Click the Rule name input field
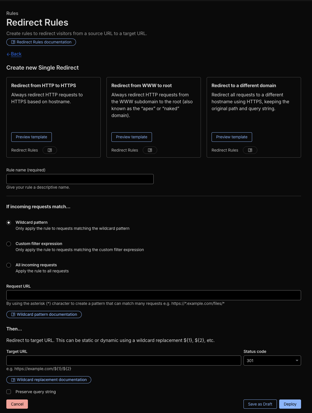Viewport: 312px width, 413px height. pyautogui.click(x=80, y=179)
